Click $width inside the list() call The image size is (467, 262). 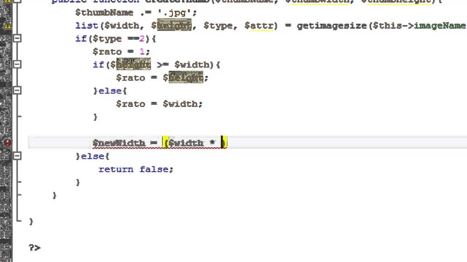(122, 25)
